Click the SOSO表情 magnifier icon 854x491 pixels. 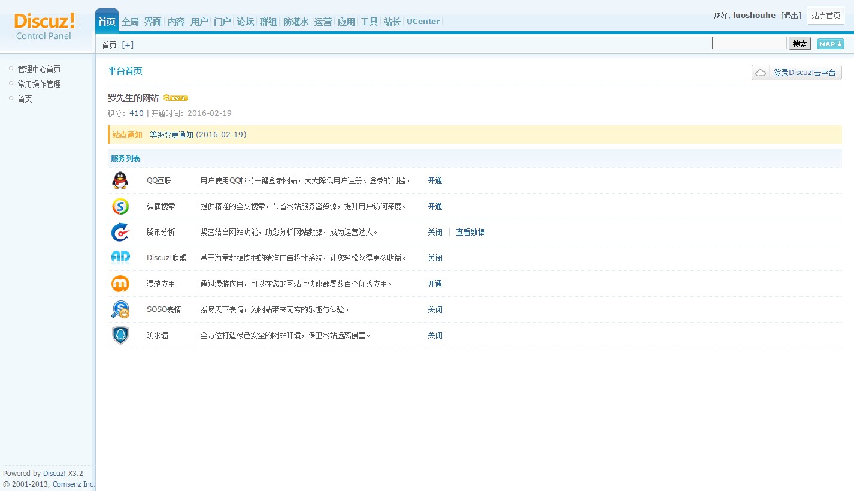click(120, 309)
